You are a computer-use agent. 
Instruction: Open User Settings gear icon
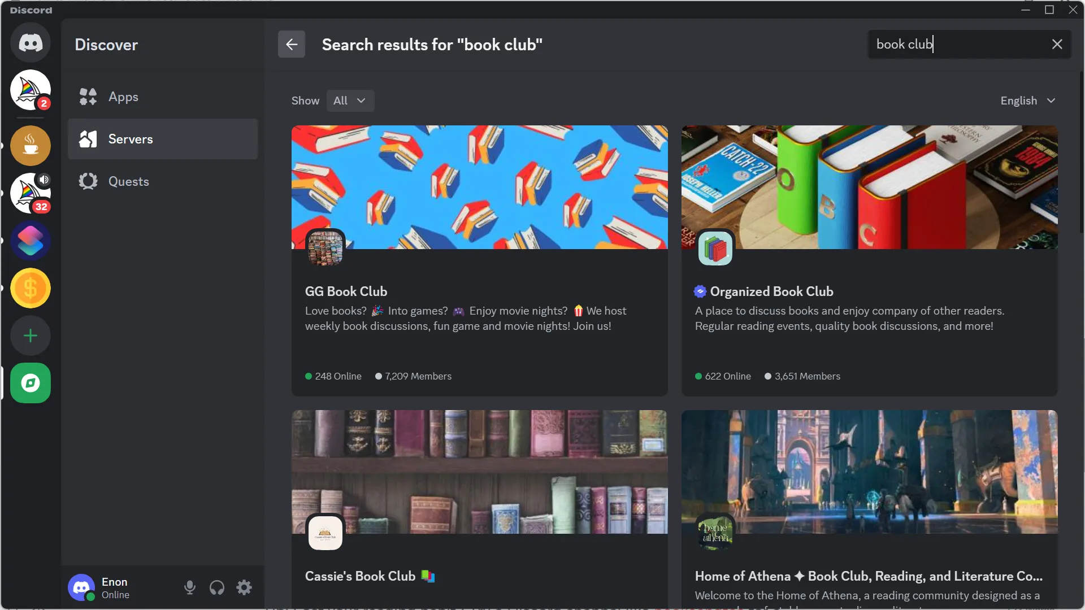tap(244, 587)
